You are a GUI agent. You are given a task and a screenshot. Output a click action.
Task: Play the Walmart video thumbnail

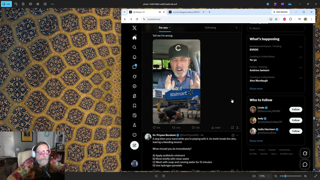176,81
